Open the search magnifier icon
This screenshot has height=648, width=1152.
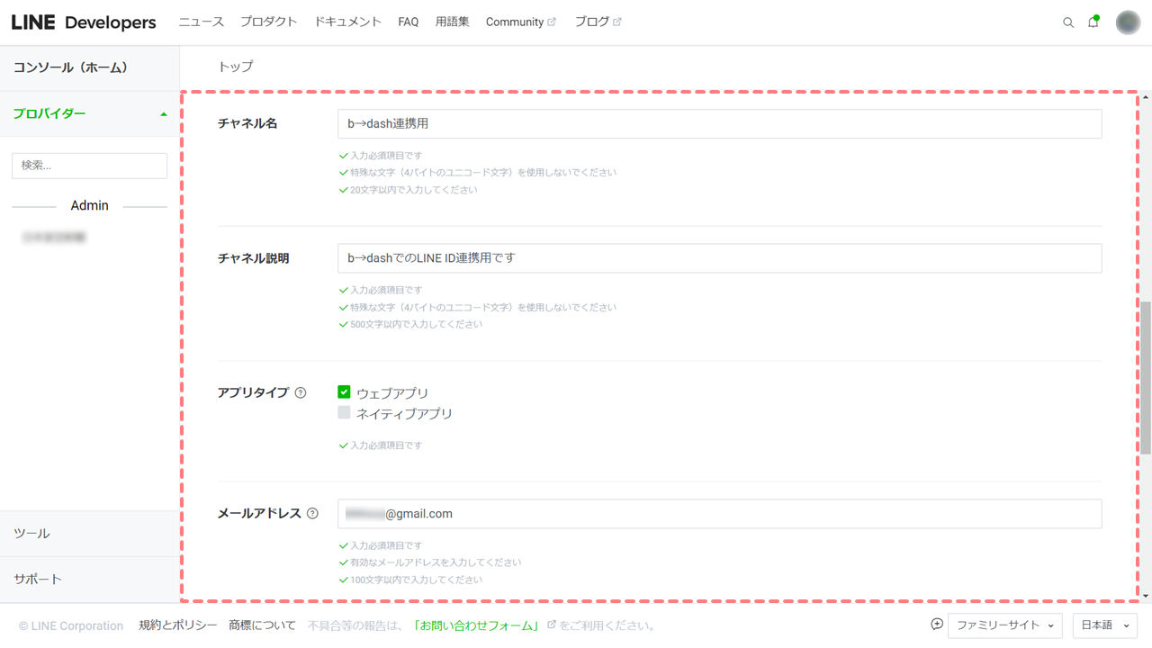[x=1068, y=22]
